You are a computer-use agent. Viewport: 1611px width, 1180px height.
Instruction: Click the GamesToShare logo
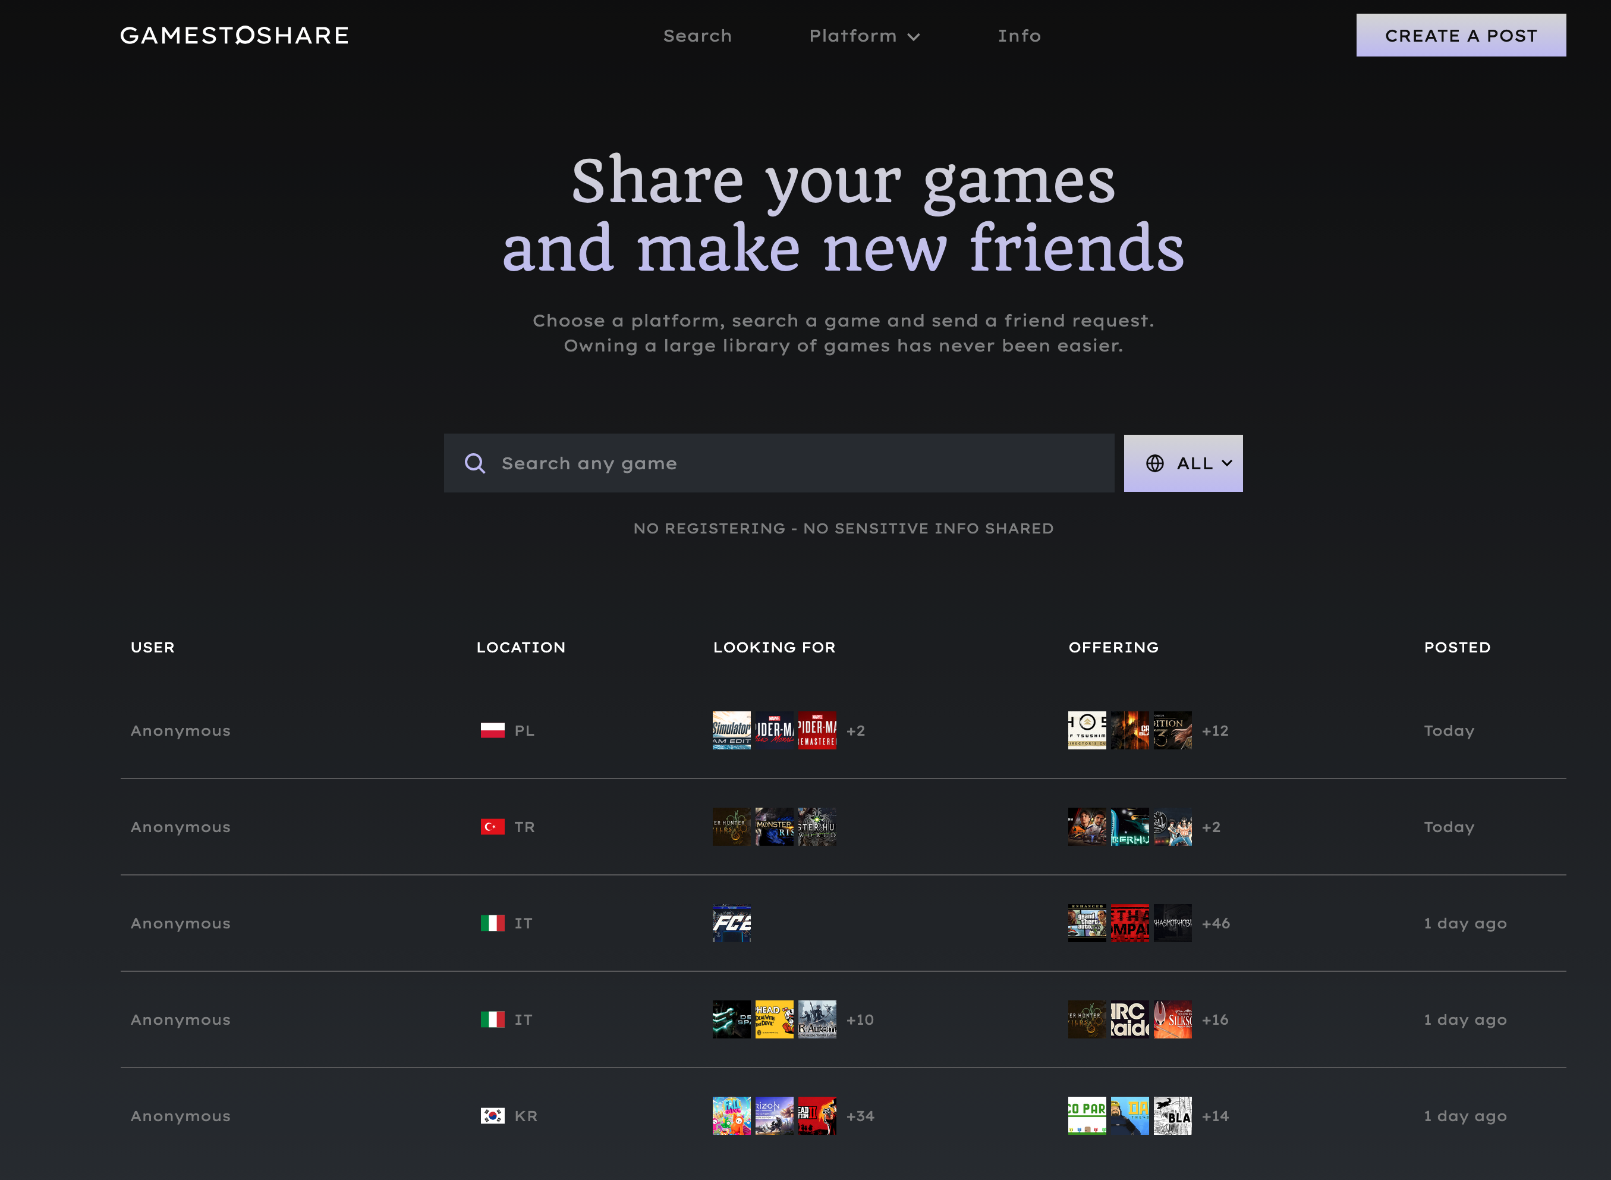point(234,35)
